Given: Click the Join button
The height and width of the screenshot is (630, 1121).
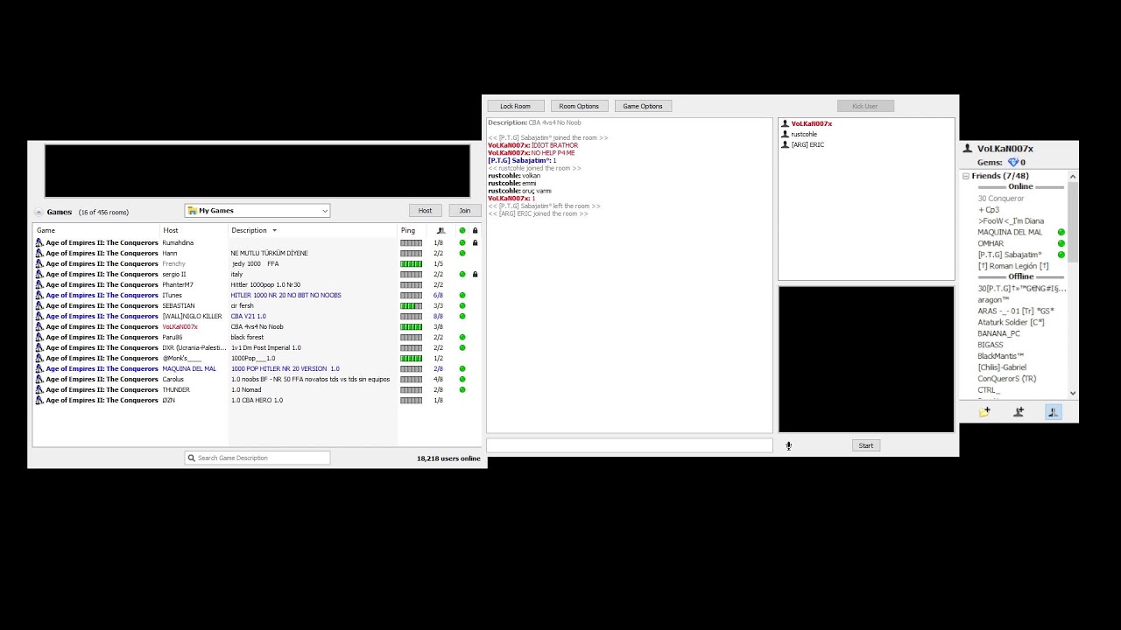Looking at the screenshot, I should pyautogui.click(x=465, y=211).
